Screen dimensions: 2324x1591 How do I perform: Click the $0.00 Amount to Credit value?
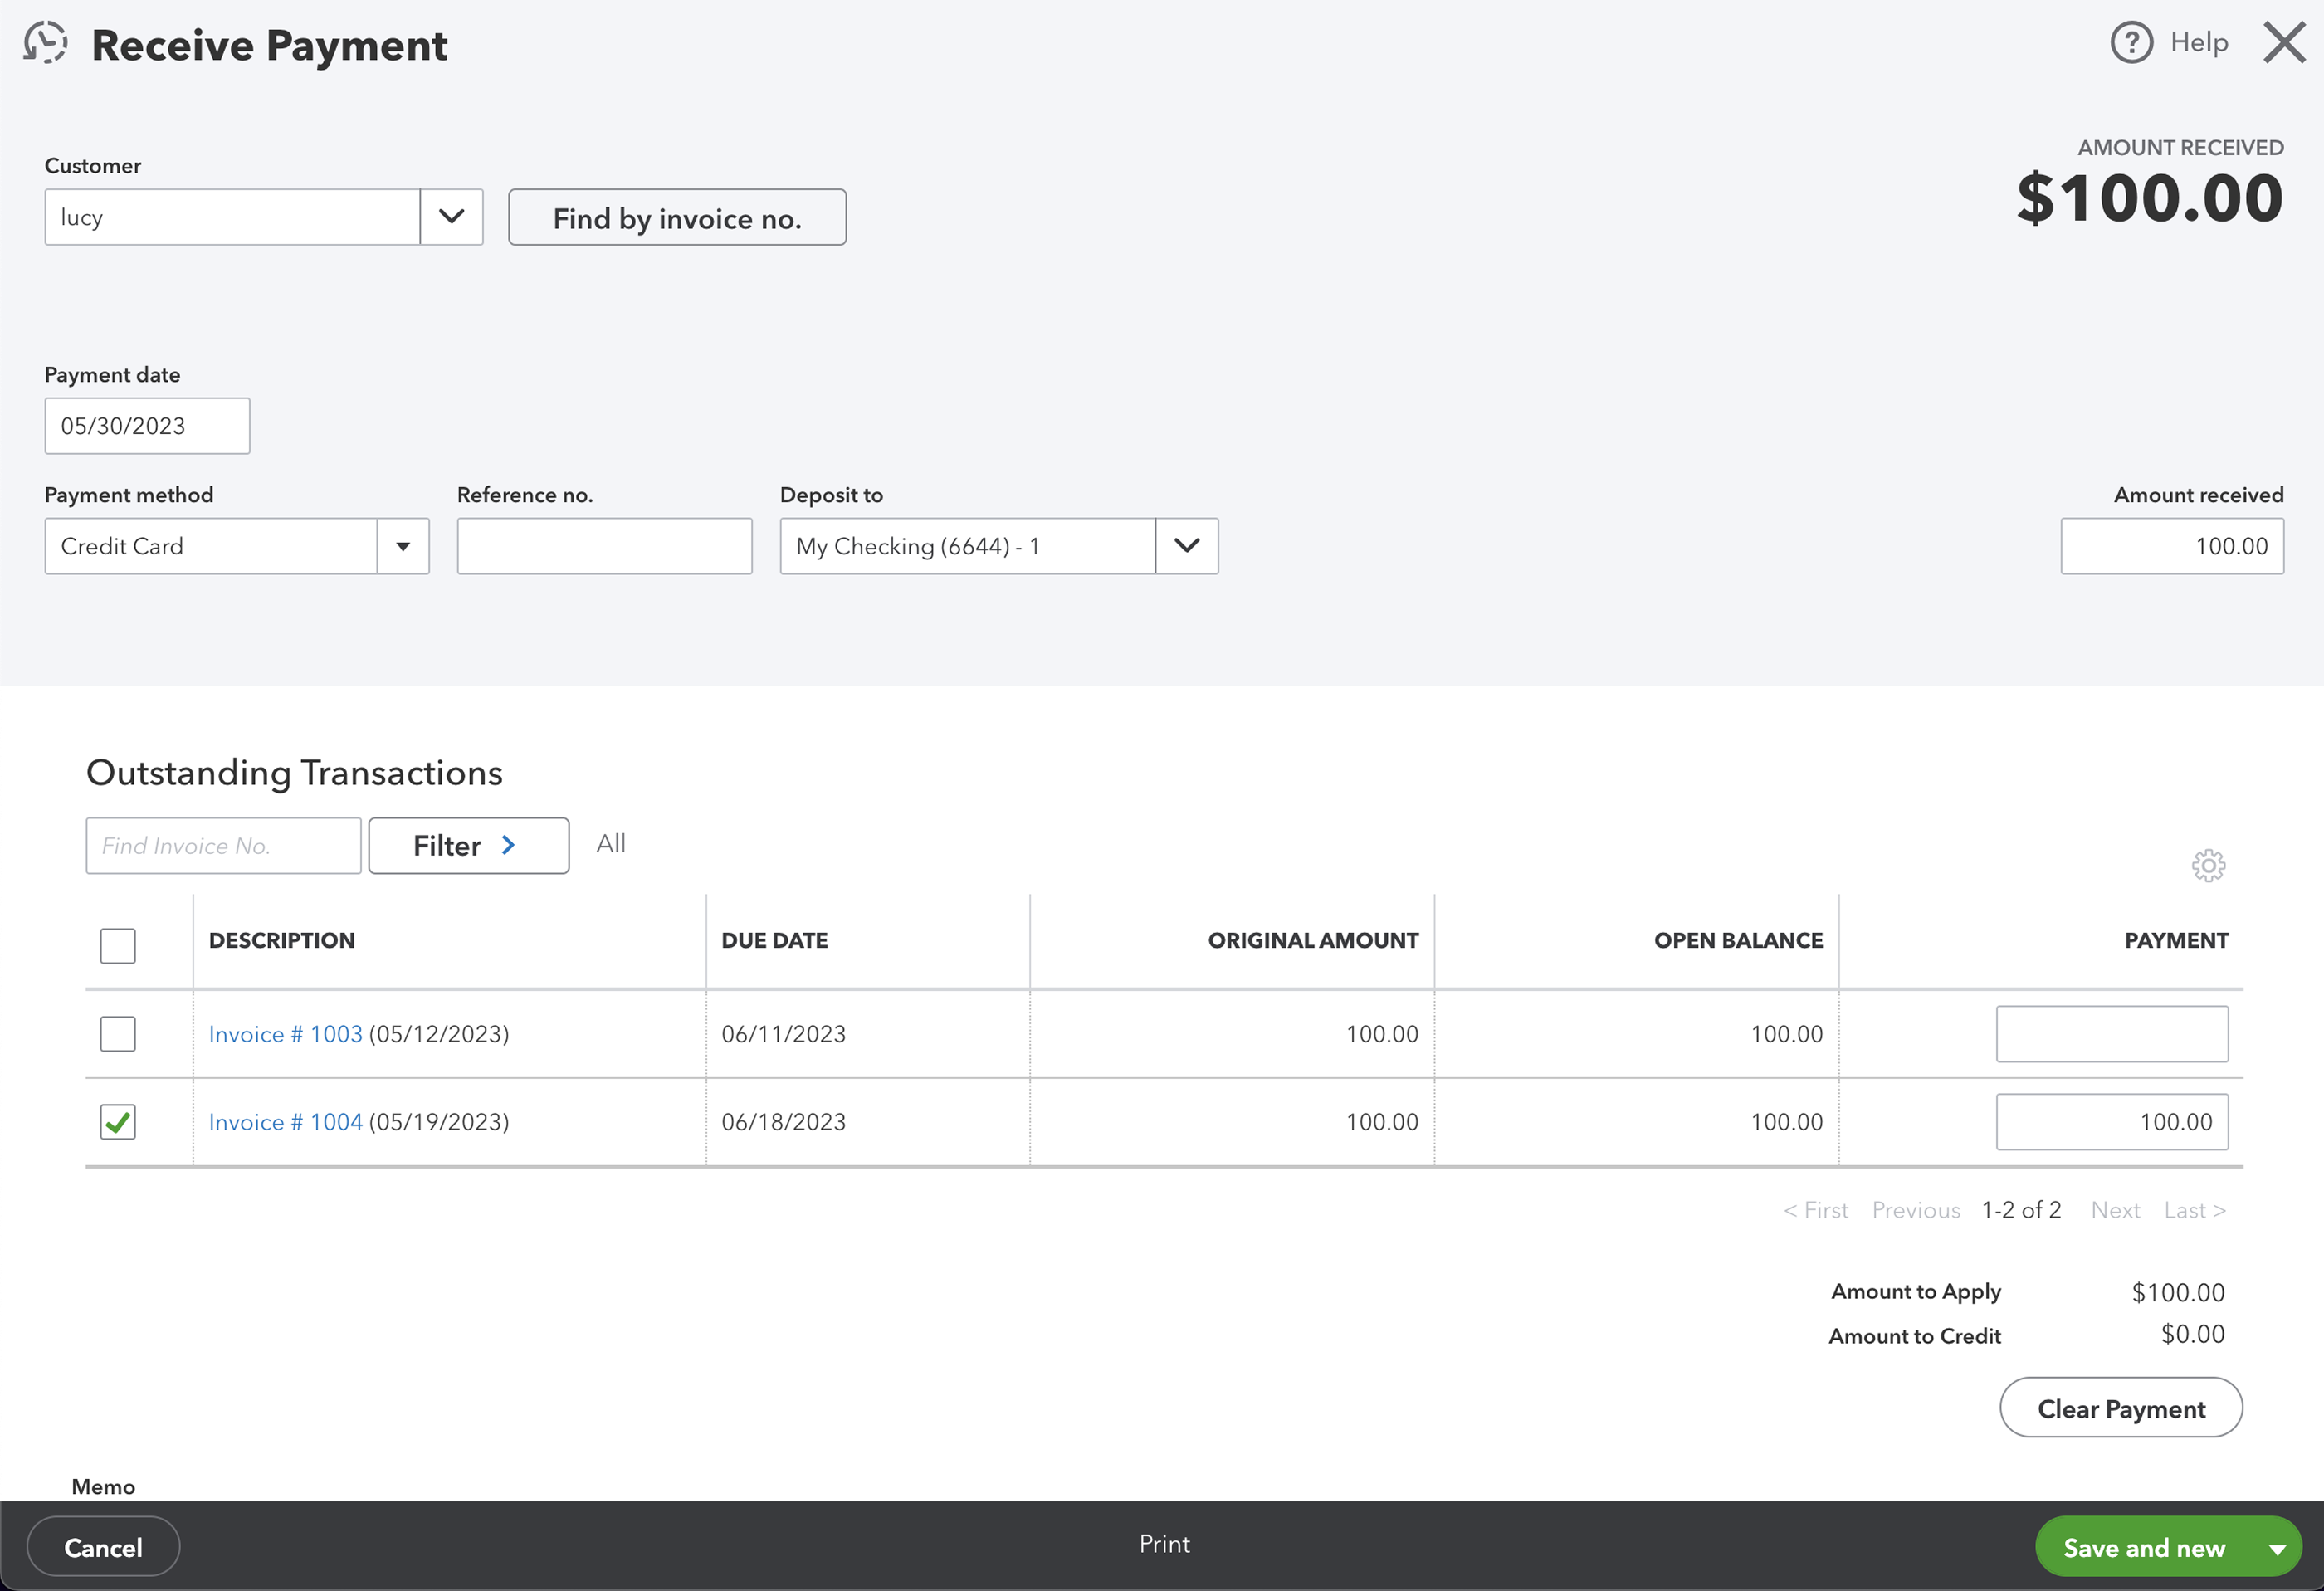point(2192,1334)
